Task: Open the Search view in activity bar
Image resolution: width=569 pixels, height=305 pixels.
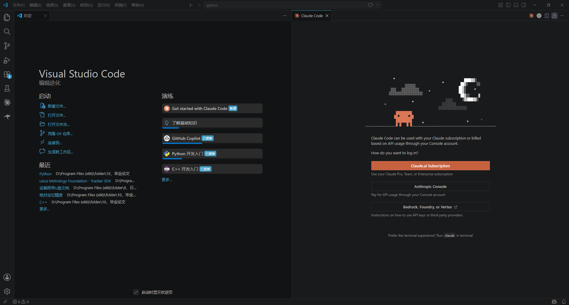Action: coord(7,32)
